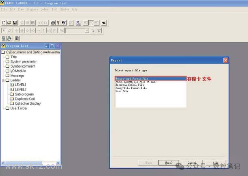Select Collective Display tree item
248x176 pixels.
point(28,104)
